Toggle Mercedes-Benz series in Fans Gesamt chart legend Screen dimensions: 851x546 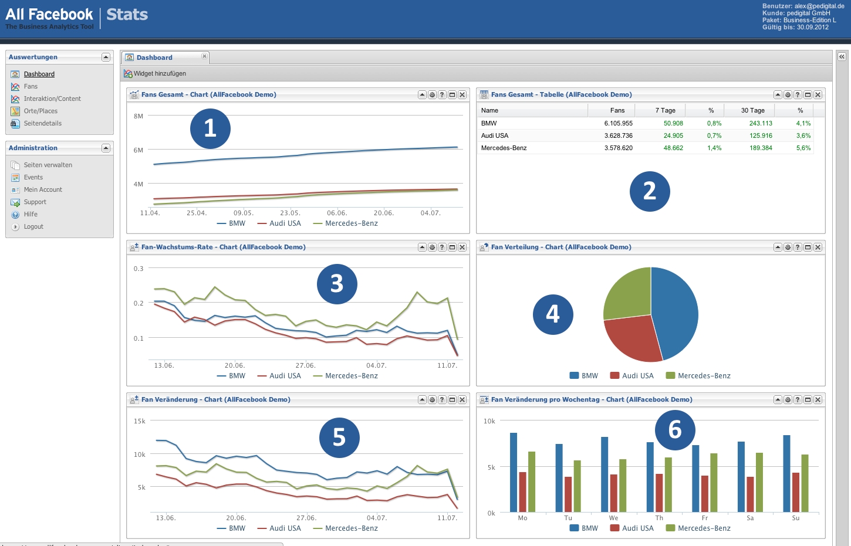tap(346, 223)
